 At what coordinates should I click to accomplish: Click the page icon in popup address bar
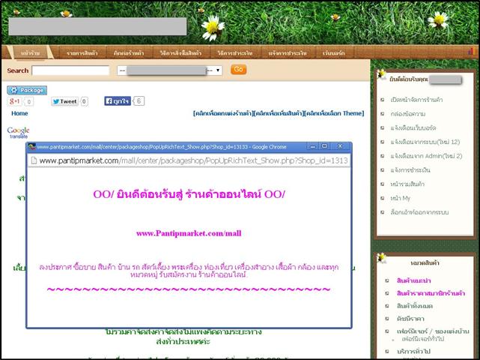34,160
